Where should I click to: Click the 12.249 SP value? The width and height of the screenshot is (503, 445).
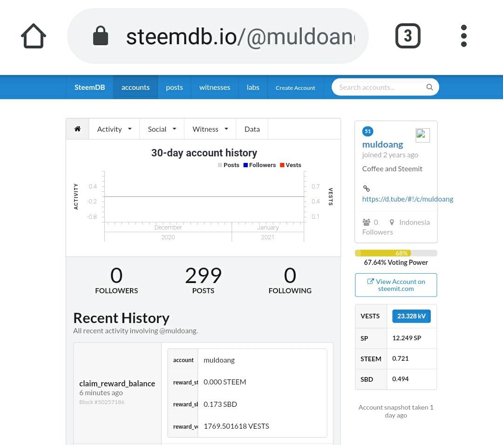point(407,338)
